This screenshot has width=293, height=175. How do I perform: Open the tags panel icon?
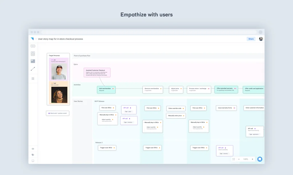(33, 155)
